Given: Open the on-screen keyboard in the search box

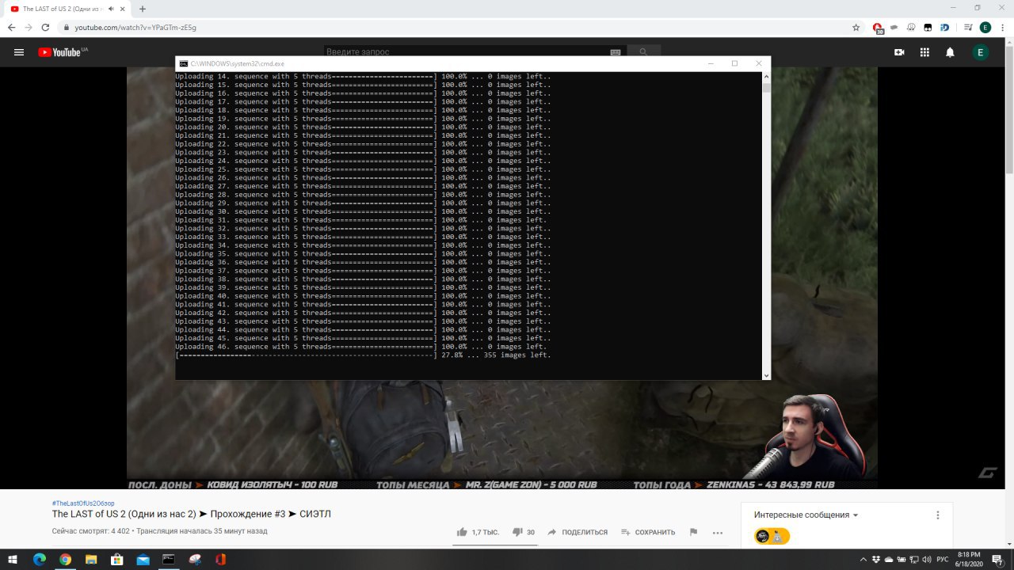Looking at the screenshot, I should tap(616, 52).
